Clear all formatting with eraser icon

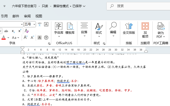click(x=27, y=31)
